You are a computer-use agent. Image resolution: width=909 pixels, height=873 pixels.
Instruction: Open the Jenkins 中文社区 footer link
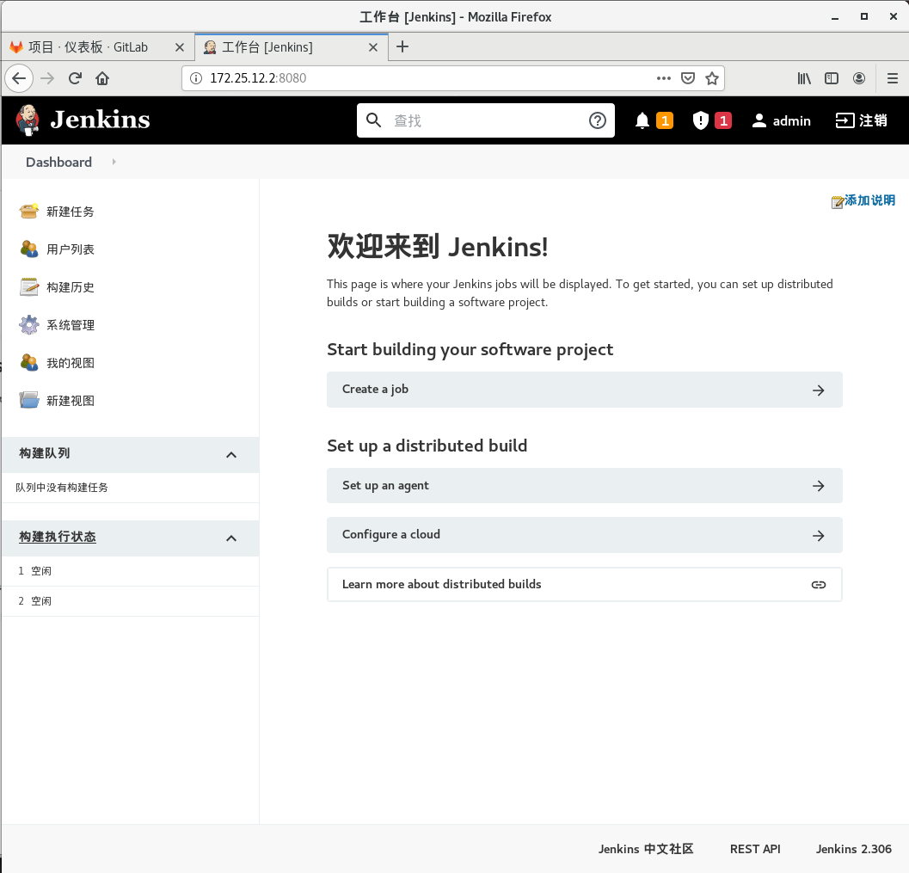(645, 849)
